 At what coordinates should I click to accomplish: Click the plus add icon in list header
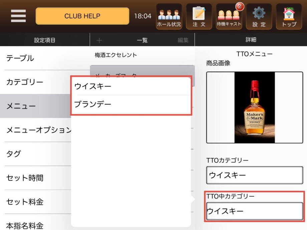[99, 40]
